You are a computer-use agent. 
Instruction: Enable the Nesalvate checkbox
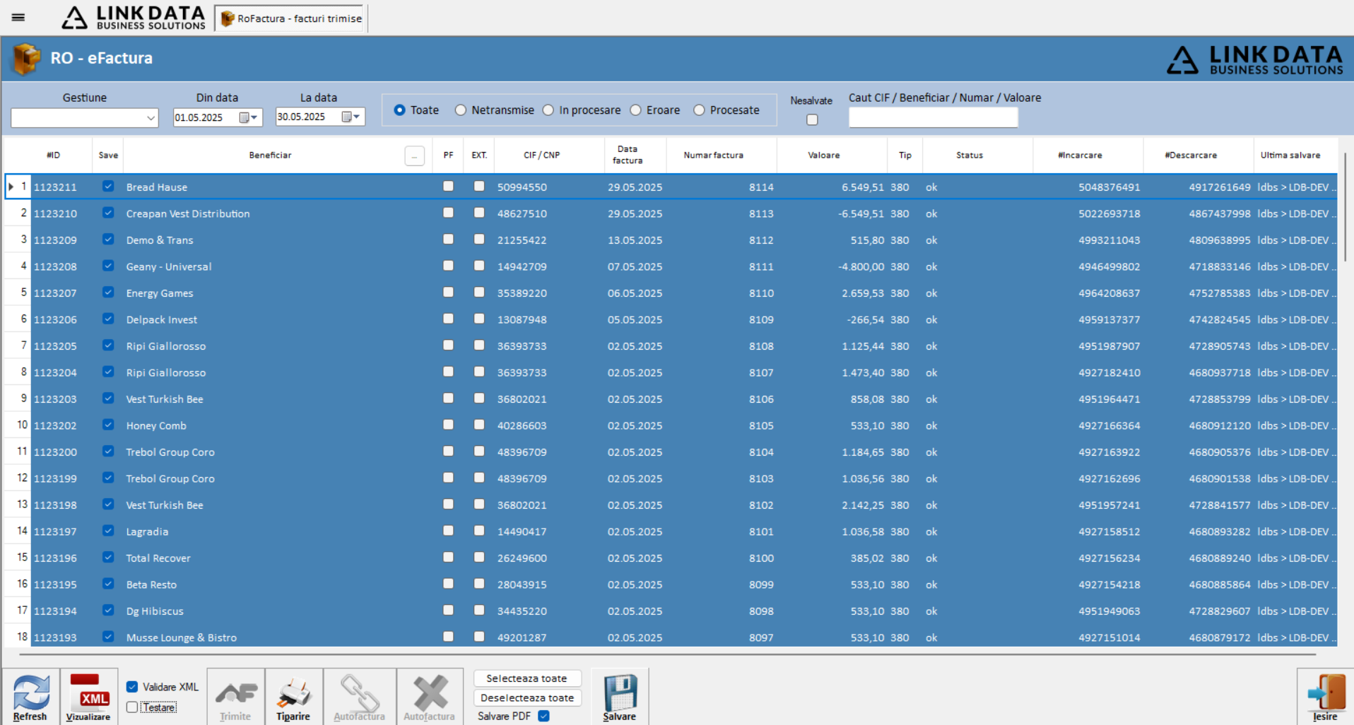tap(812, 119)
